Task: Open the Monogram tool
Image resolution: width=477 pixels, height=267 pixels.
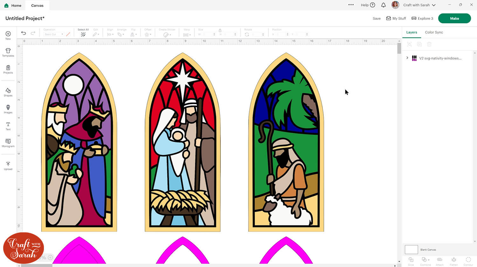Action: click(8, 143)
